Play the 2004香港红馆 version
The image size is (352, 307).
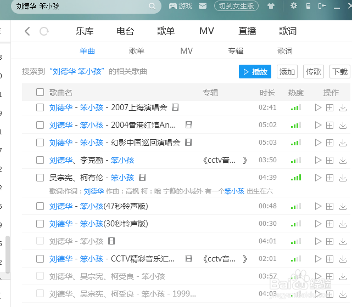point(318,125)
